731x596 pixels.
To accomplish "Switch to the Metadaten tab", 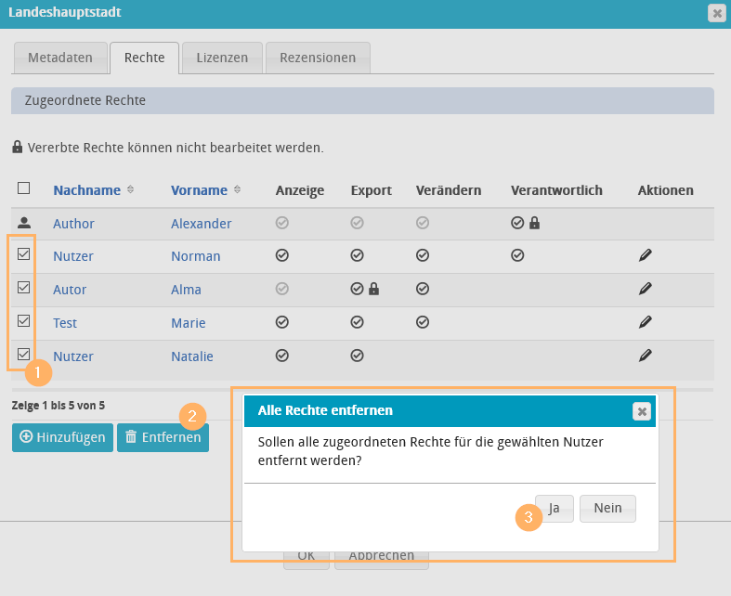I will 60,58.
